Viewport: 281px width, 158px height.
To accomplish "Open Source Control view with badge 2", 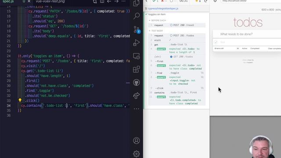I will click(137, 29).
